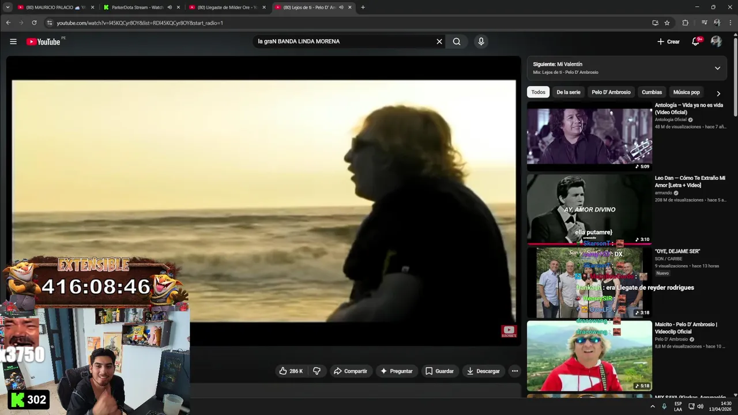Show more filter chips with right arrow
Viewport: 738px width, 415px height.
click(718, 93)
